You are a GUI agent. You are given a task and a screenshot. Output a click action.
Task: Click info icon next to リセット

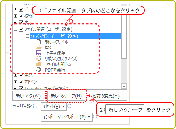pos(69,106)
